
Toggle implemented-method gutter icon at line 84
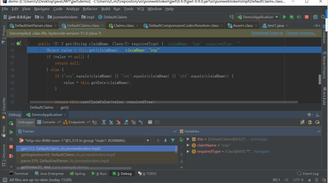coord(19,43)
